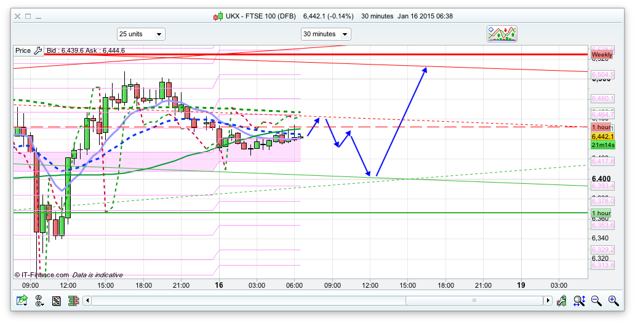Click the zoom in magnifier icon

click(x=613, y=301)
